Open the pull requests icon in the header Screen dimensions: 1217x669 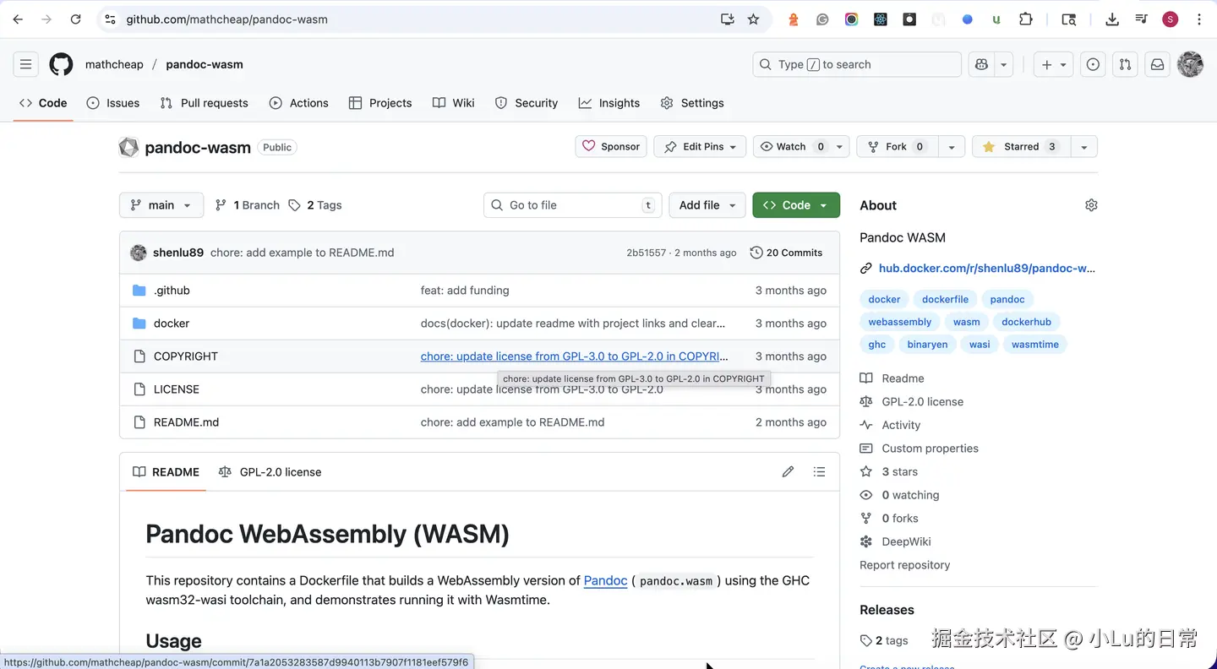coord(1125,64)
